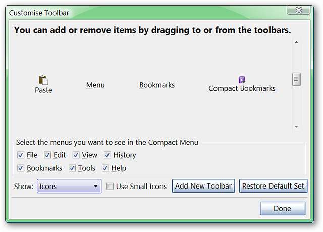
Task: Select the Compact Bookmarks star icon
Action: pyautogui.click(x=242, y=80)
